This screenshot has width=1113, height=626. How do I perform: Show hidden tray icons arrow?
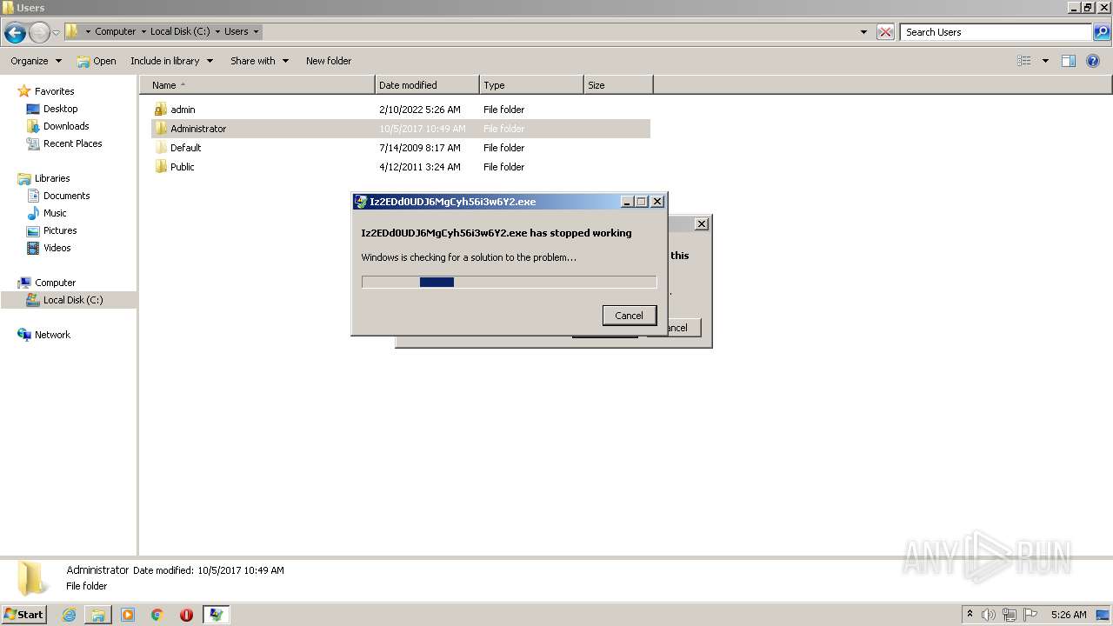[x=970, y=614]
